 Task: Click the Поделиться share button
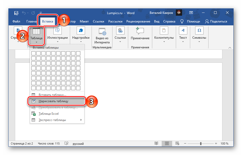coord(216,21)
